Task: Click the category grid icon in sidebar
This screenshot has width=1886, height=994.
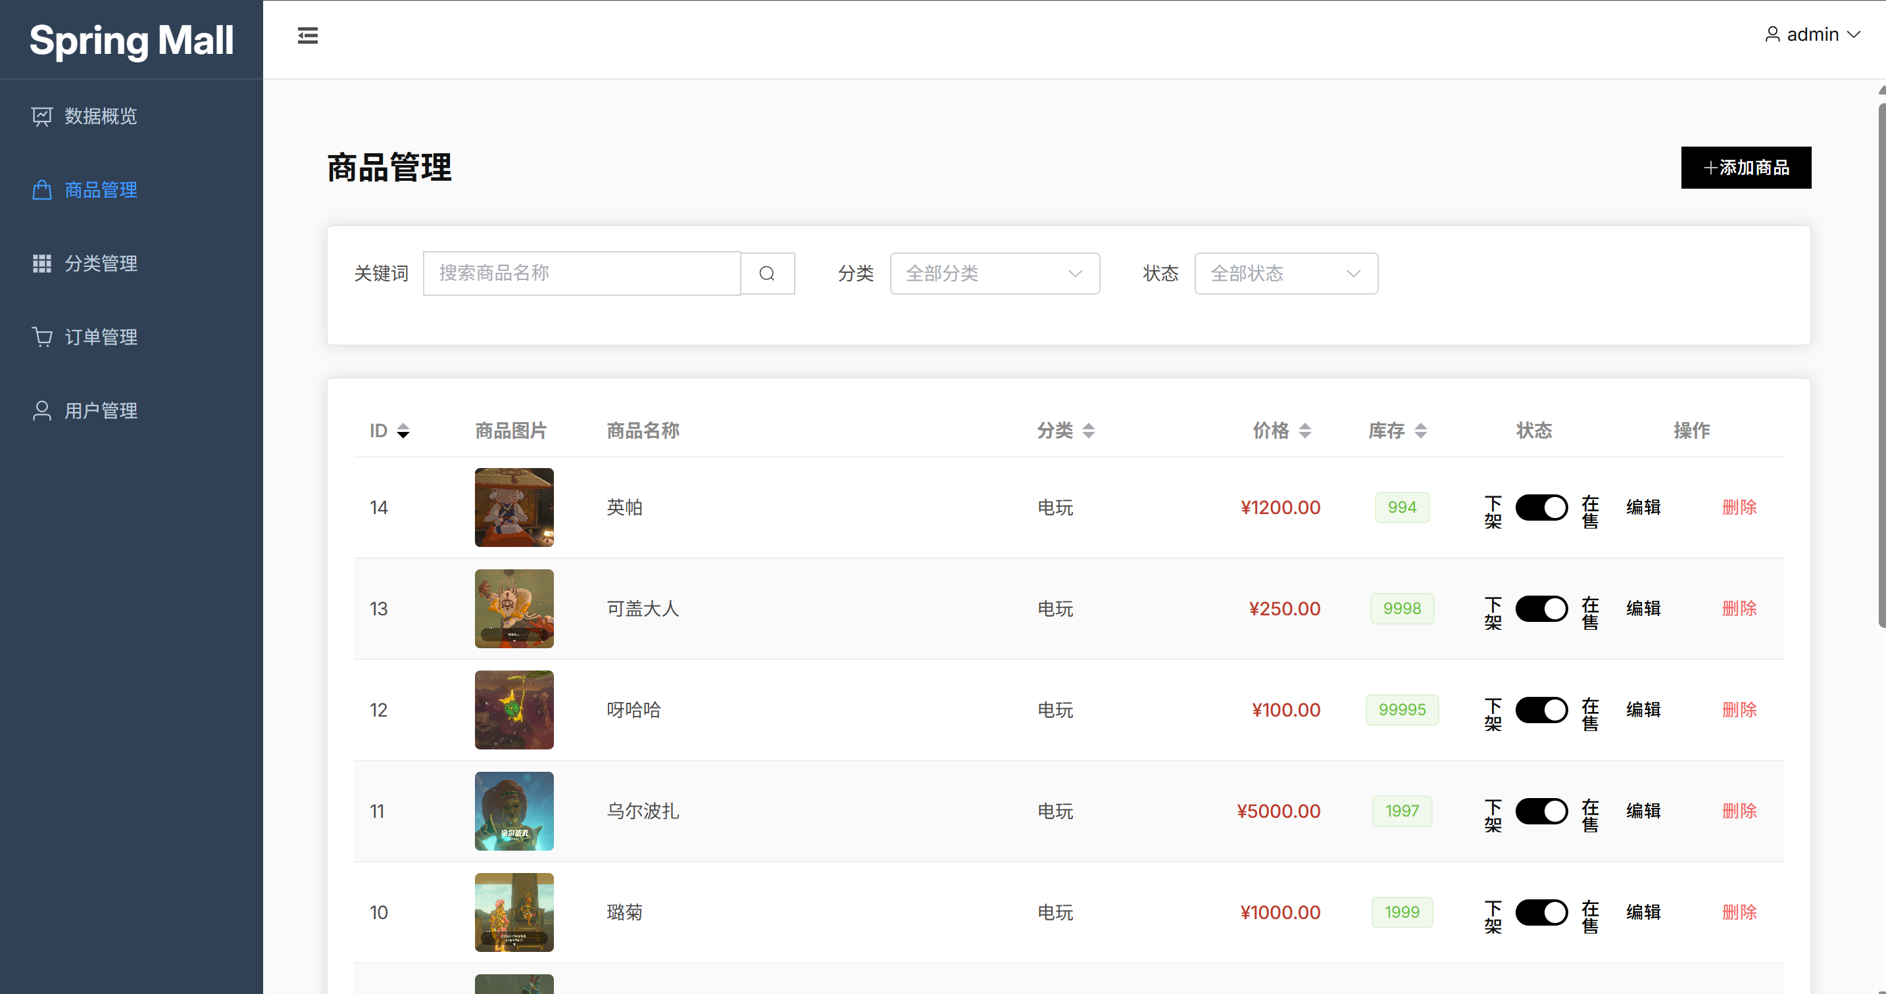Action: 41,264
